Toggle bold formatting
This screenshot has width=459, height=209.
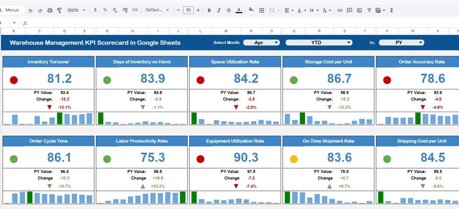209,10
